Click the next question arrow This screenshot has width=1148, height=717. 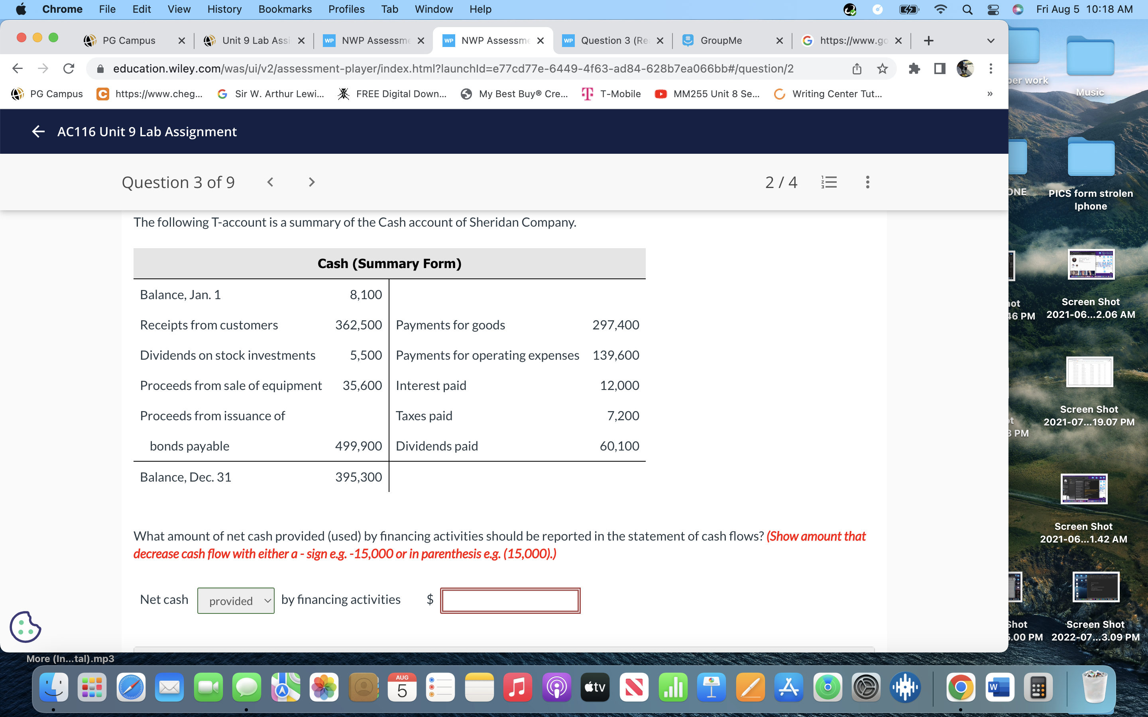tap(311, 182)
